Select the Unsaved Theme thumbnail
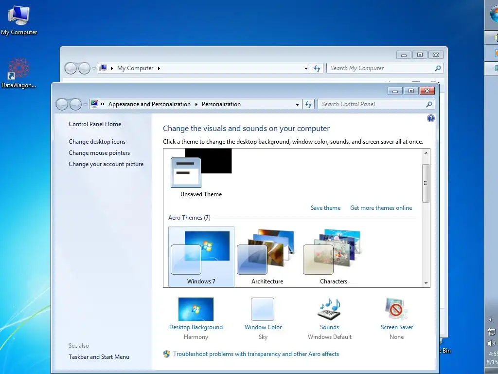Image resolution: width=498 pixels, height=374 pixels. click(201, 173)
